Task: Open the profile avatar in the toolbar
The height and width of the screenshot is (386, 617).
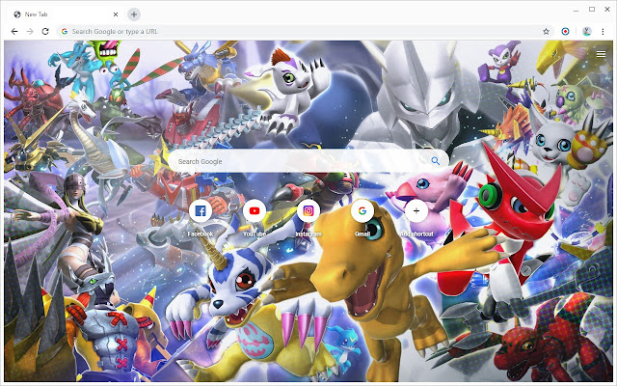Action: tap(587, 32)
